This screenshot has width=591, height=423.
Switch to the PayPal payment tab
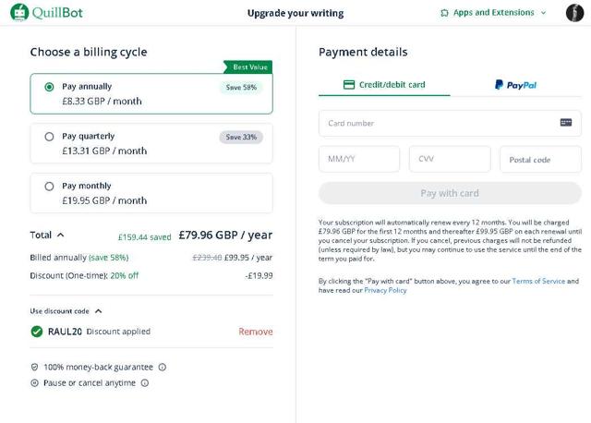tap(515, 85)
